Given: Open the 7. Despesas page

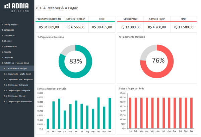Looking at the screenshot, I should click(x=7, y=57).
